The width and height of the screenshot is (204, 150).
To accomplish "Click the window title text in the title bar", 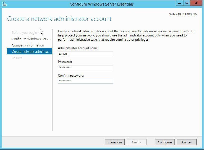I will click(101, 4).
